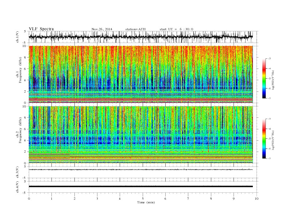Click the "5" volt tick of ch.3(V) panel

[x=25, y=167]
